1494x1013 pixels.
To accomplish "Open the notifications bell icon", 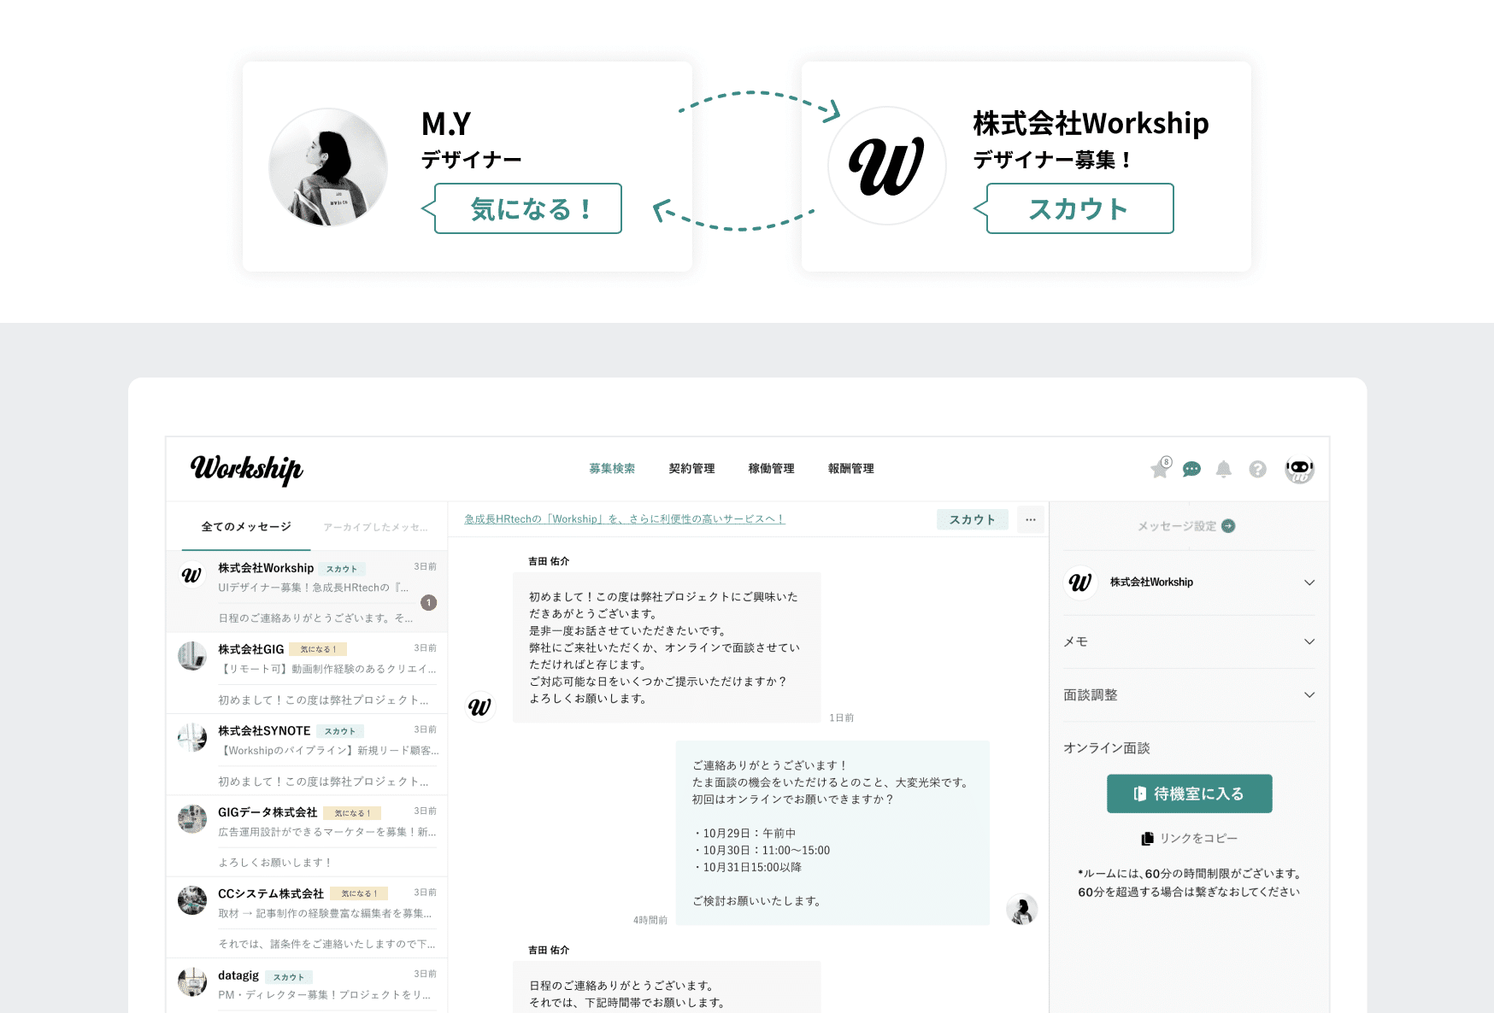I will pos(1224,469).
